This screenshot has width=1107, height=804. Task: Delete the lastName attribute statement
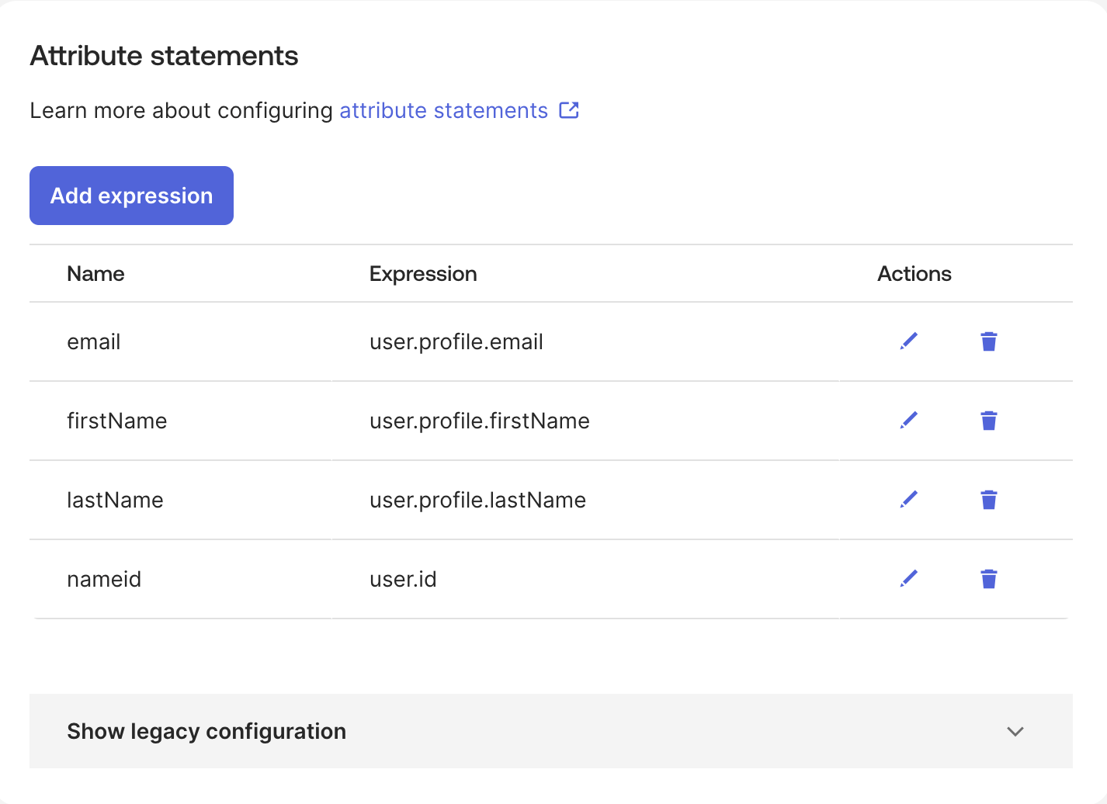tap(988, 500)
